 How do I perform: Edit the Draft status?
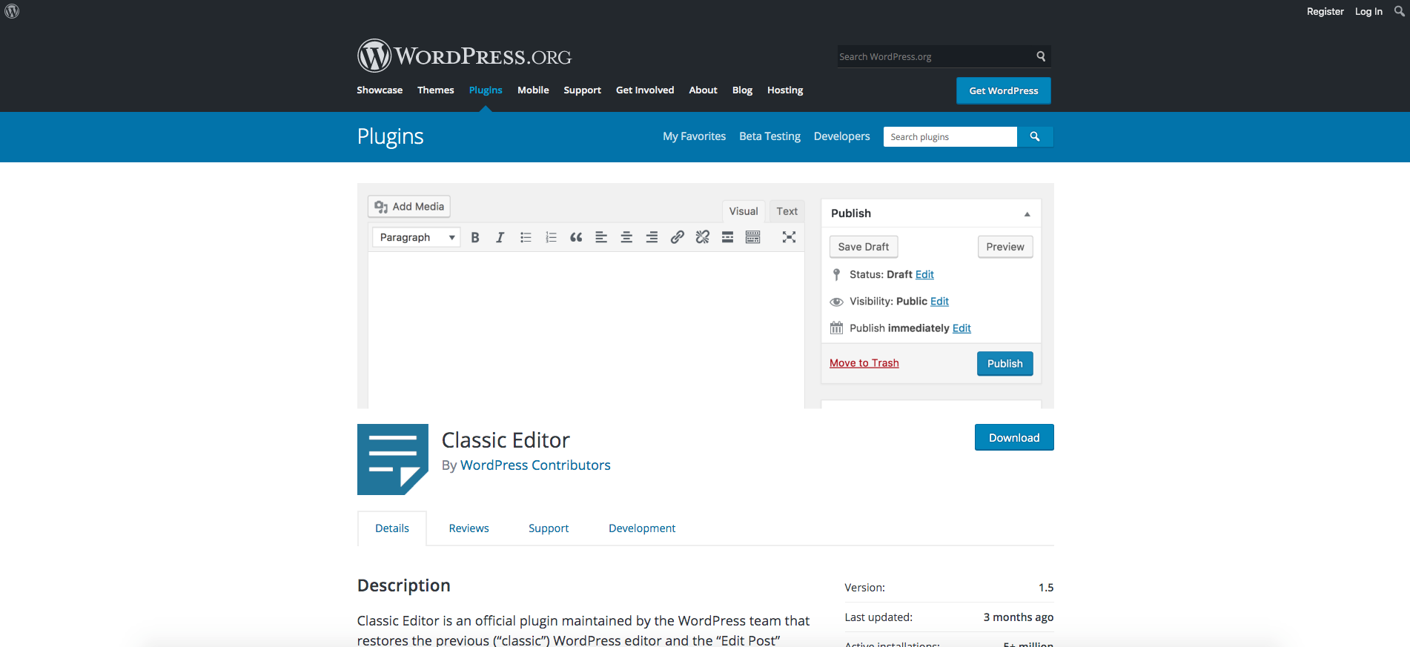pos(924,274)
